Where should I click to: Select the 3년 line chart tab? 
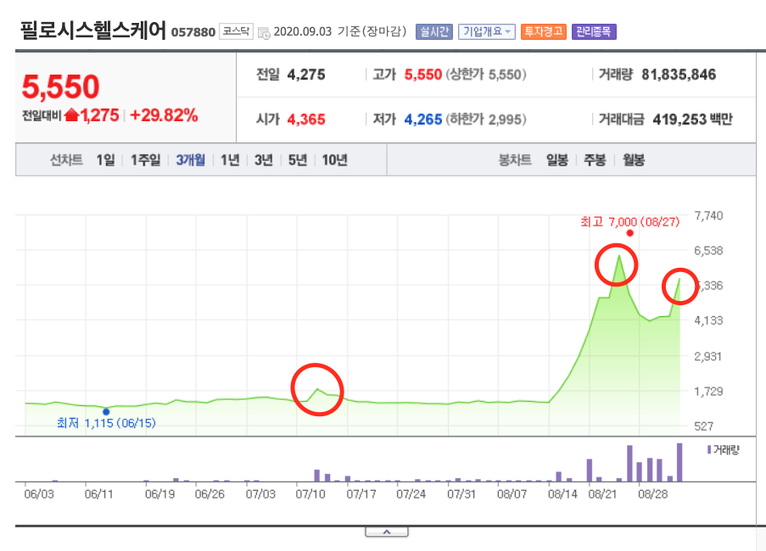[x=264, y=159]
